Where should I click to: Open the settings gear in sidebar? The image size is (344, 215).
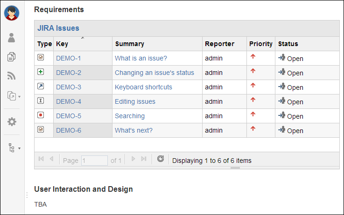pyautogui.click(x=12, y=121)
